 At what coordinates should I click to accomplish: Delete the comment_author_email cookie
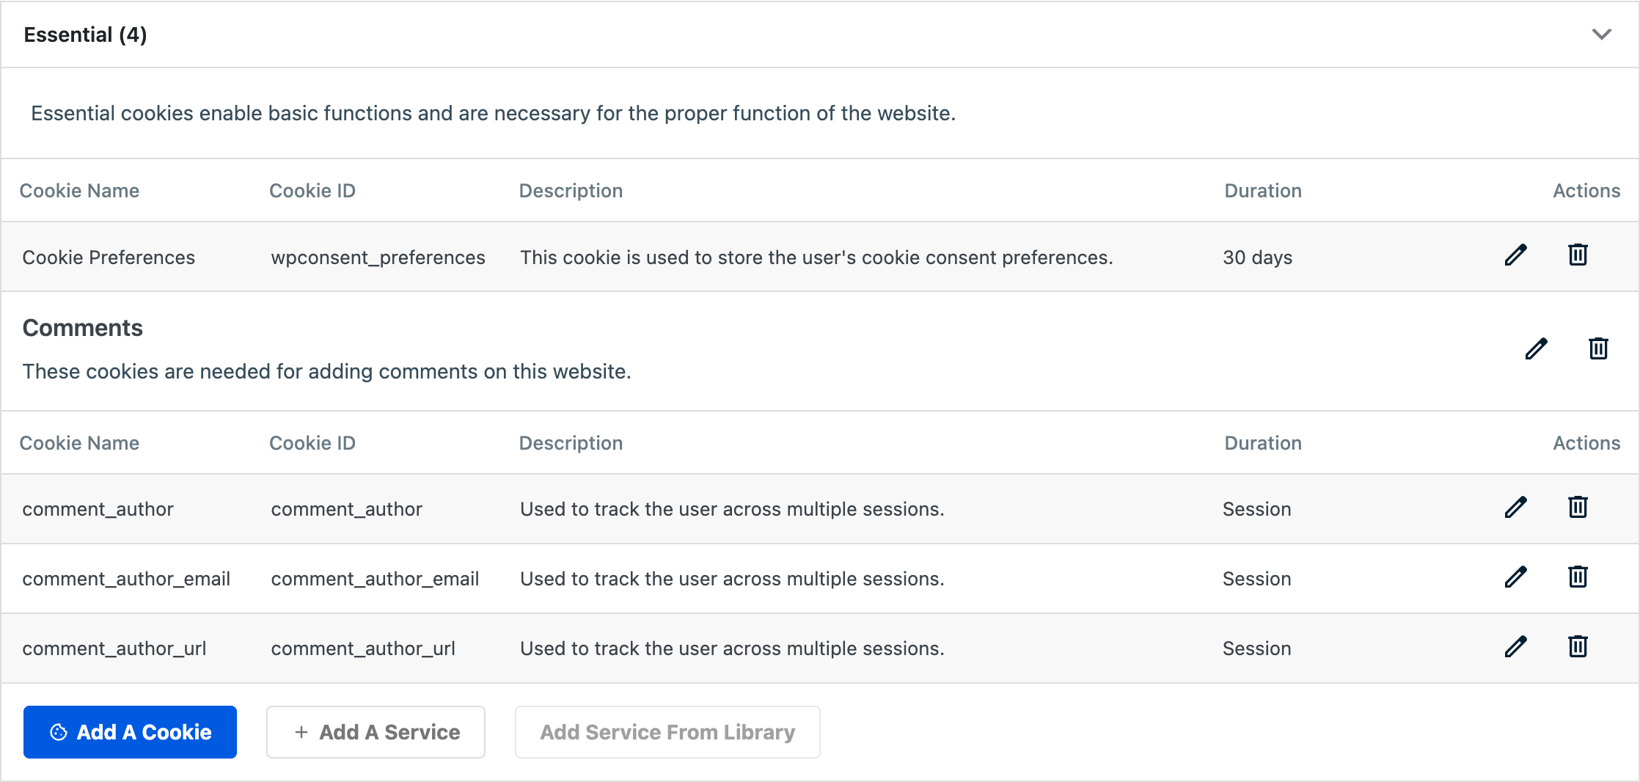[x=1577, y=577]
